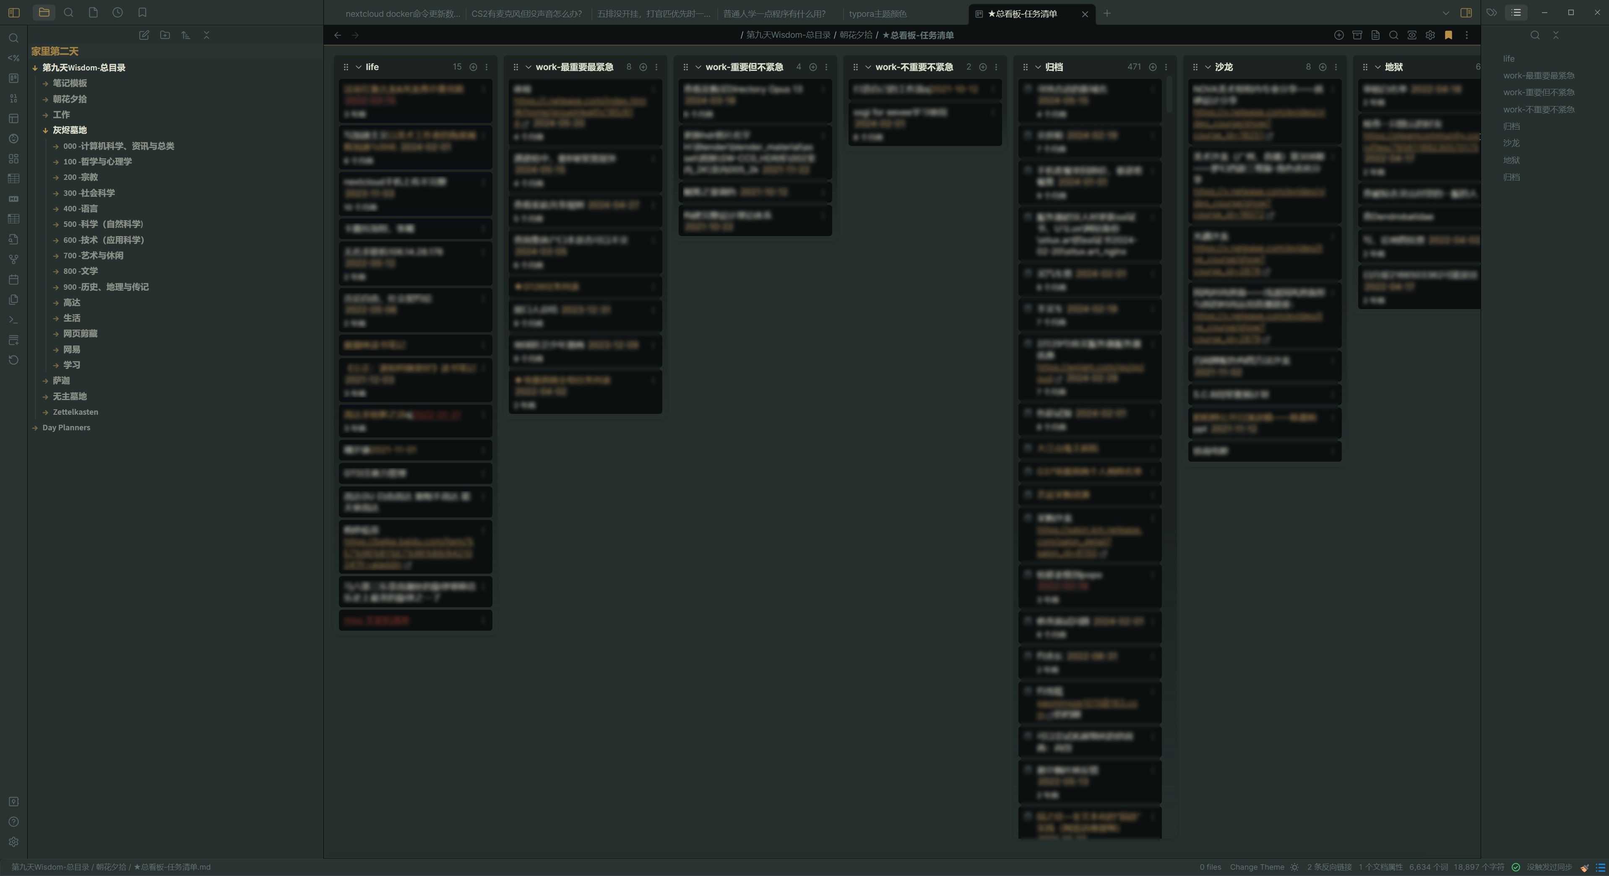Collapse the 沙龙 list chevron
The width and height of the screenshot is (1609, 876).
pyautogui.click(x=1208, y=67)
